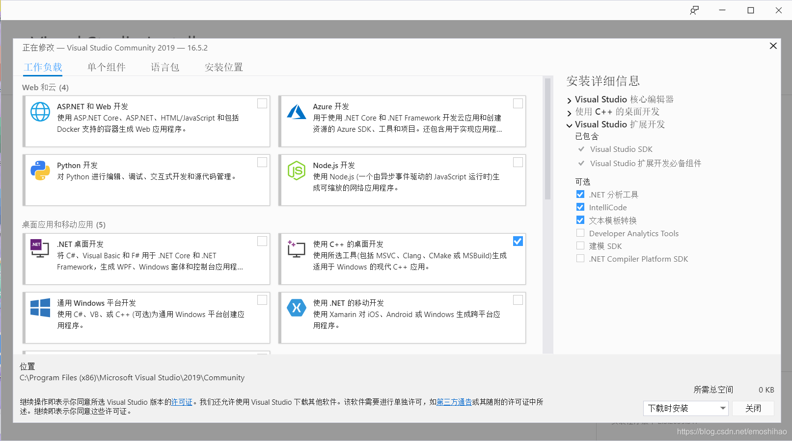Uncheck the 文本模板转换 option

click(x=580, y=220)
